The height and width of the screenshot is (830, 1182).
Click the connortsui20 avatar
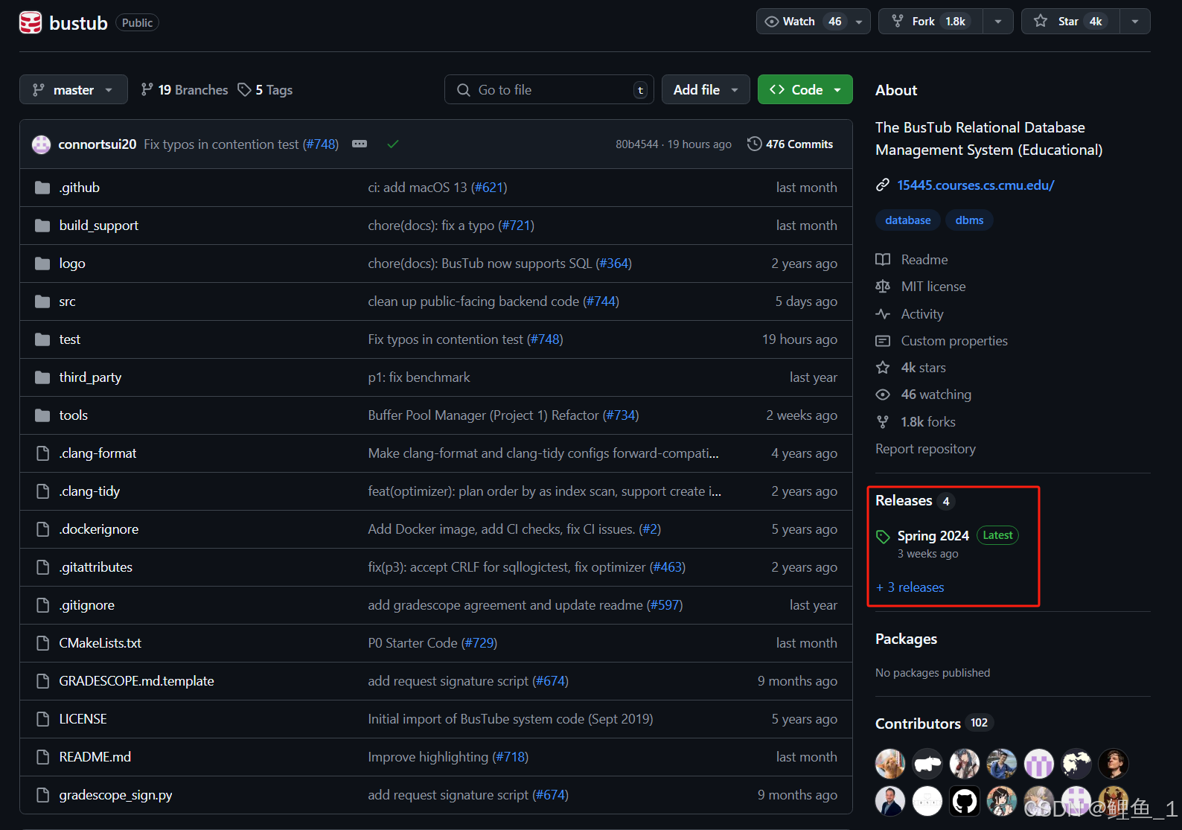[x=41, y=144]
